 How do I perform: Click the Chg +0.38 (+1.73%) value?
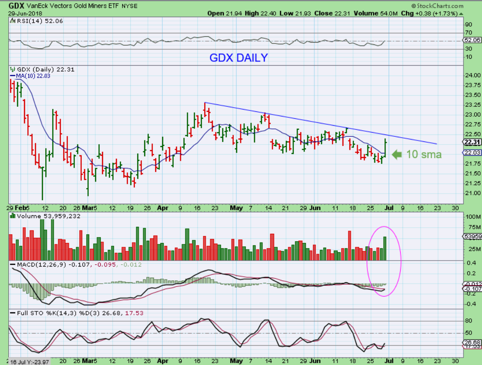(429, 13)
